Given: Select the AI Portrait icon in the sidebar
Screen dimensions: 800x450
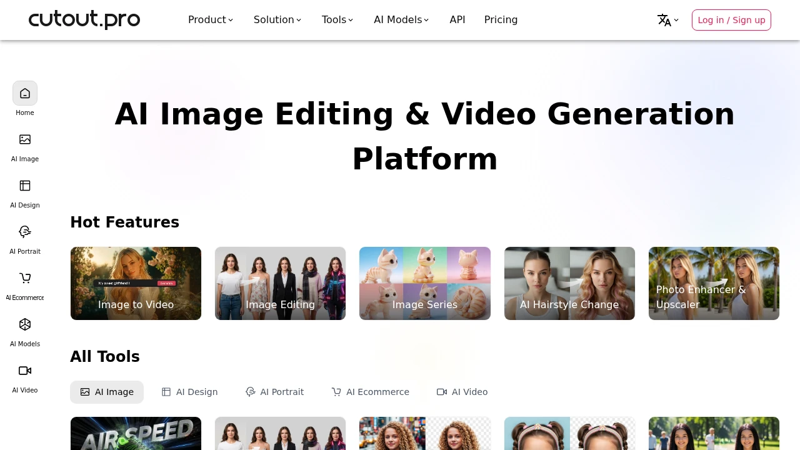Looking at the screenshot, I should tap(25, 231).
